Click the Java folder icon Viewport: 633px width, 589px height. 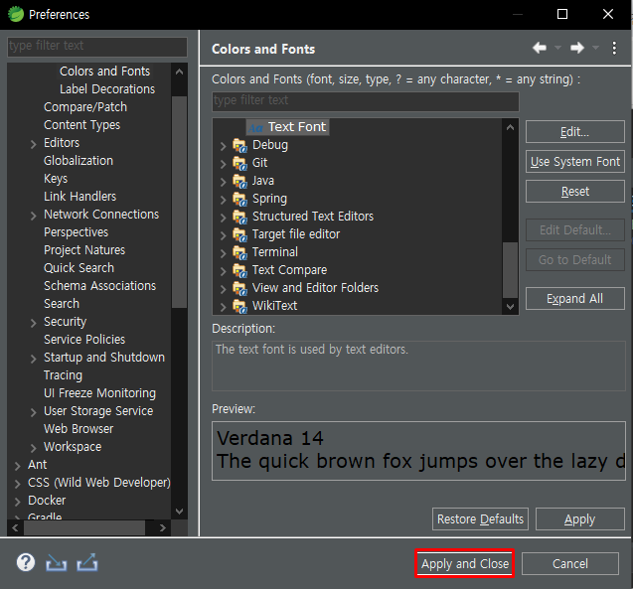point(239,181)
